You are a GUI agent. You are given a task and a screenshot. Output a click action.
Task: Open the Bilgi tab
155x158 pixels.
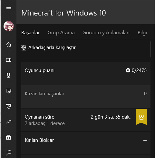pos(142,33)
